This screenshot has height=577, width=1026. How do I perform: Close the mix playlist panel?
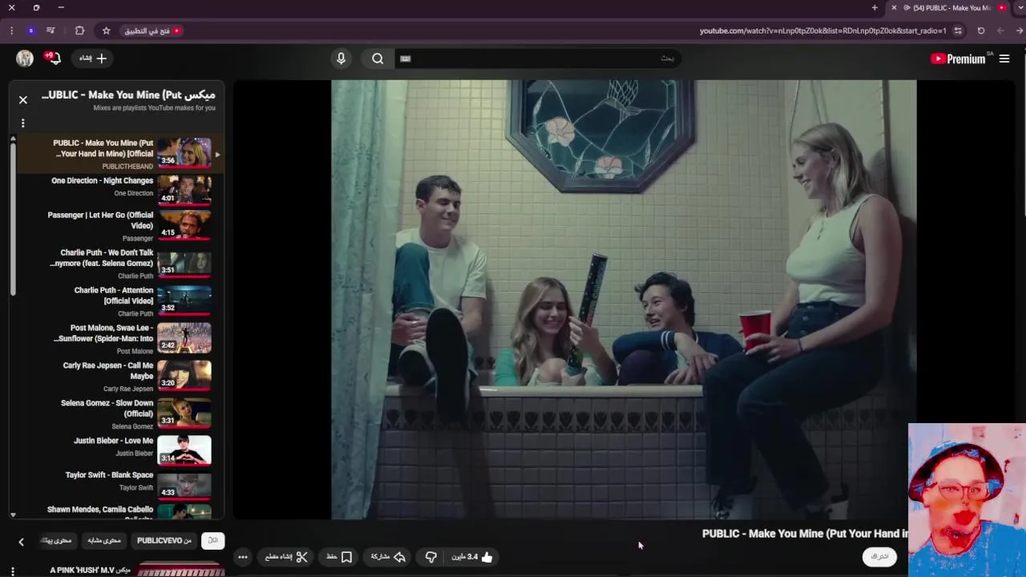23,100
